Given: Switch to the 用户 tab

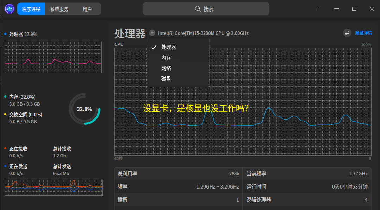Looking at the screenshot, I should 87,9.
